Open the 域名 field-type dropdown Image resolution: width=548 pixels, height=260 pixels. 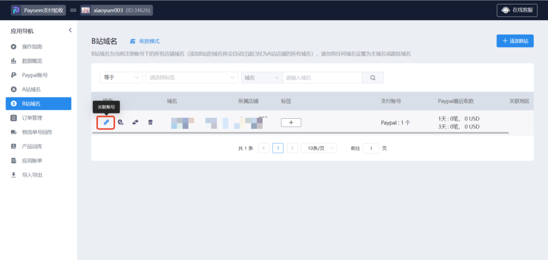tap(262, 78)
